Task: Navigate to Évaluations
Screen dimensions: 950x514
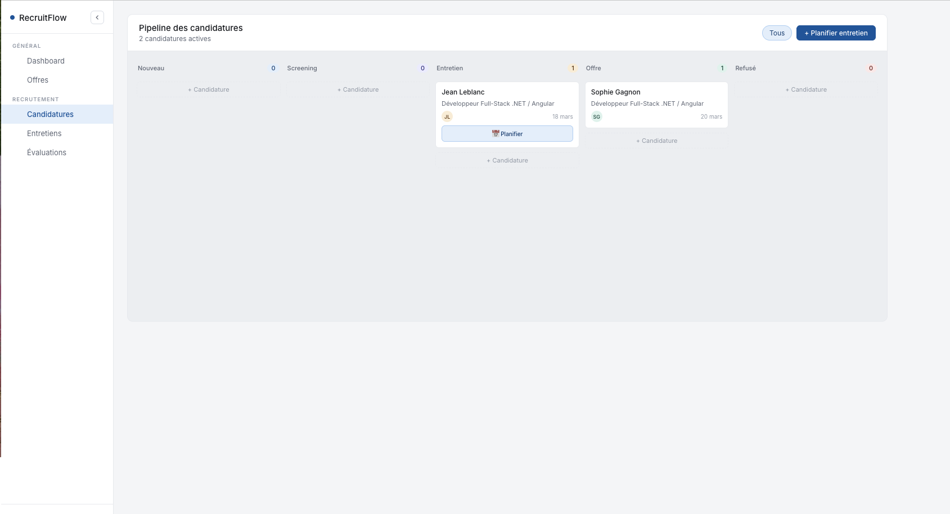Action: point(47,152)
